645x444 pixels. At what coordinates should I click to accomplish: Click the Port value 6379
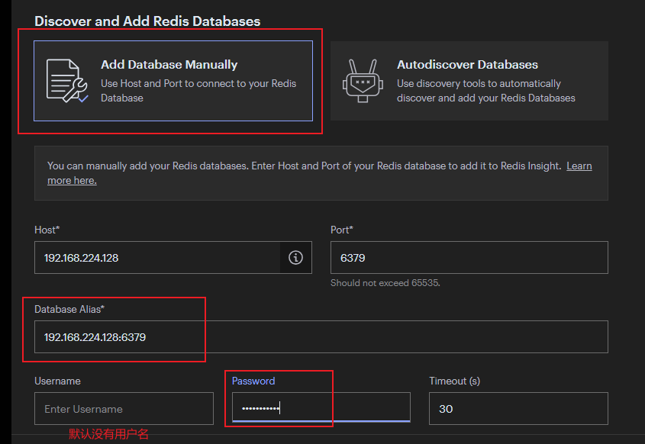click(x=353, y=257)
